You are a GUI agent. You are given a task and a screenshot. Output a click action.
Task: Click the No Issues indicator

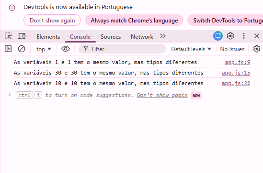click(x=232, y=49)
